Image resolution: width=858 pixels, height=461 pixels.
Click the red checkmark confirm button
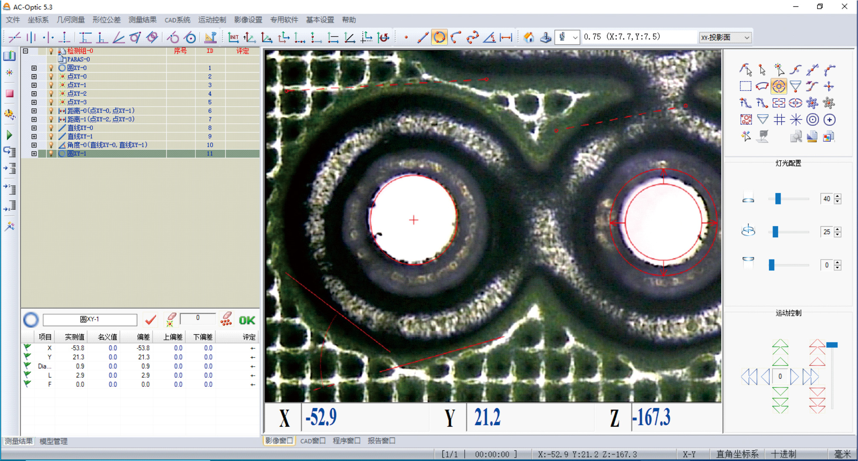[150, 320]
